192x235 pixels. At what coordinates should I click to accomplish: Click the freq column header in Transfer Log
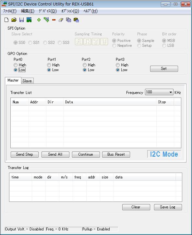pos(79,177)
